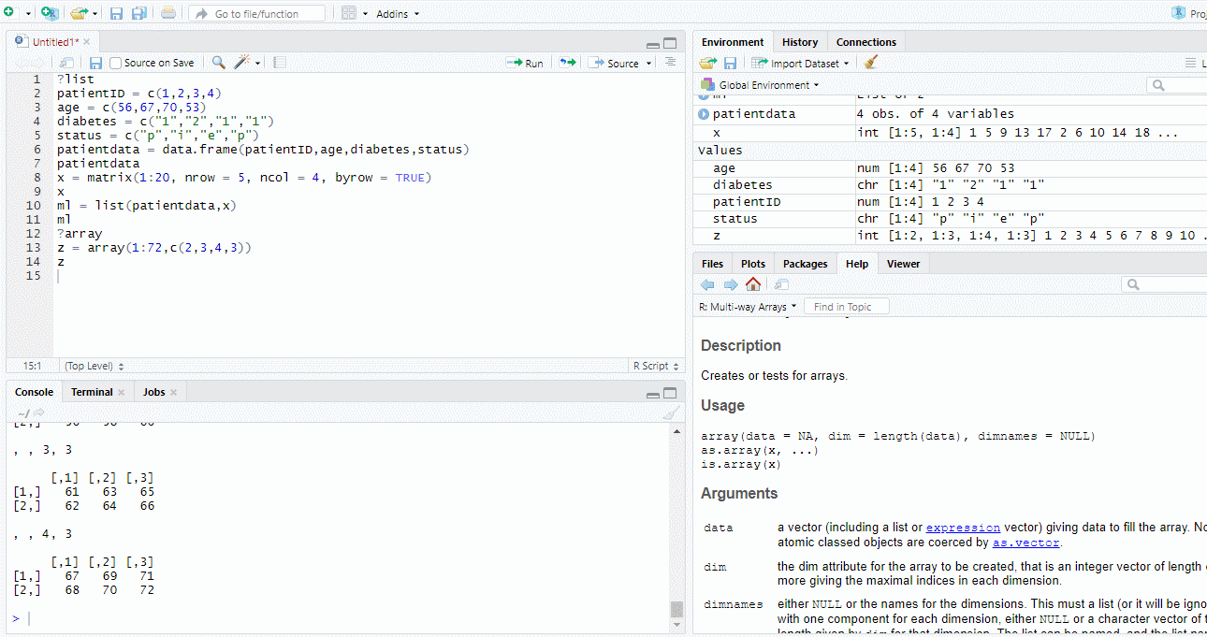Open the Global Environment dropdown
1207x637 pixels.
pos(767,85)
